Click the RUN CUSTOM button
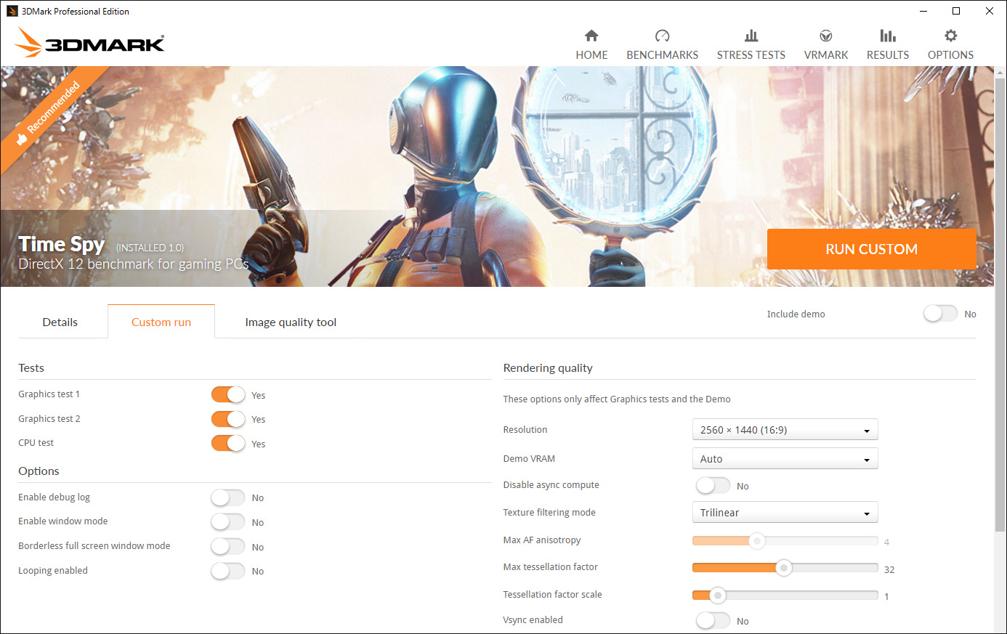 click(x=871, y=249)
